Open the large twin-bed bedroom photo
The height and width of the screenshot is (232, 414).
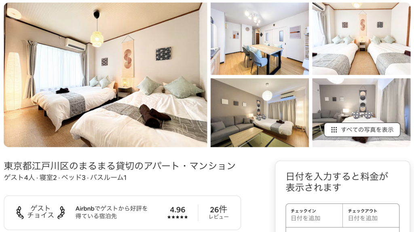click(106, 75)
